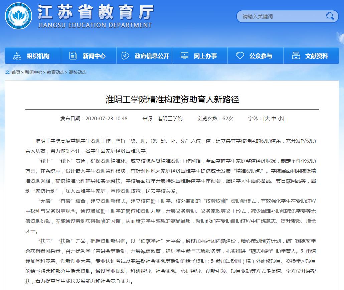Click the magnifier search icon

[330, 16]
